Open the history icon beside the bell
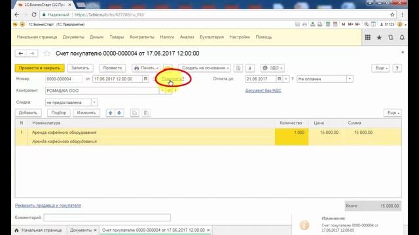 coord(391,38)
